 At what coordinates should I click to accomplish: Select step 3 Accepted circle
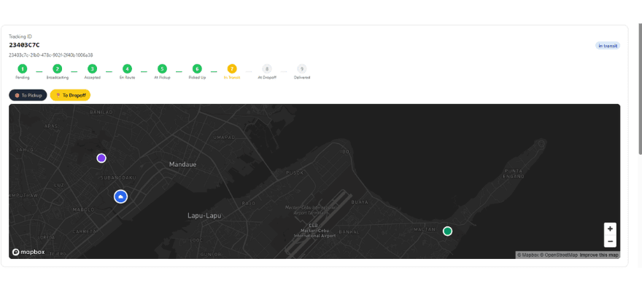[x=92, y=69]
